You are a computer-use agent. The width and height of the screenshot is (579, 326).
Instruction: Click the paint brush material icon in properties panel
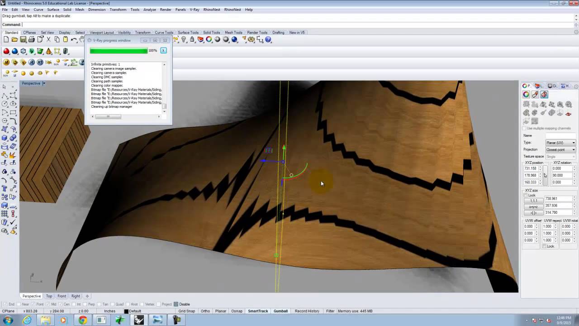point(535,95)
